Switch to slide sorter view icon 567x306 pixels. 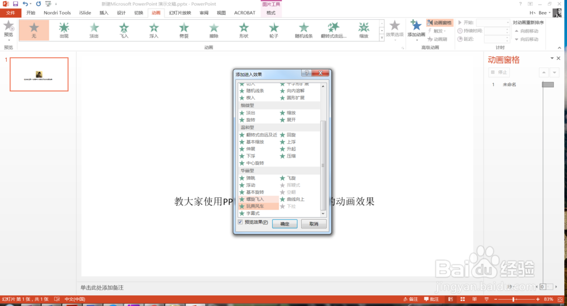(x=463, y=299)
